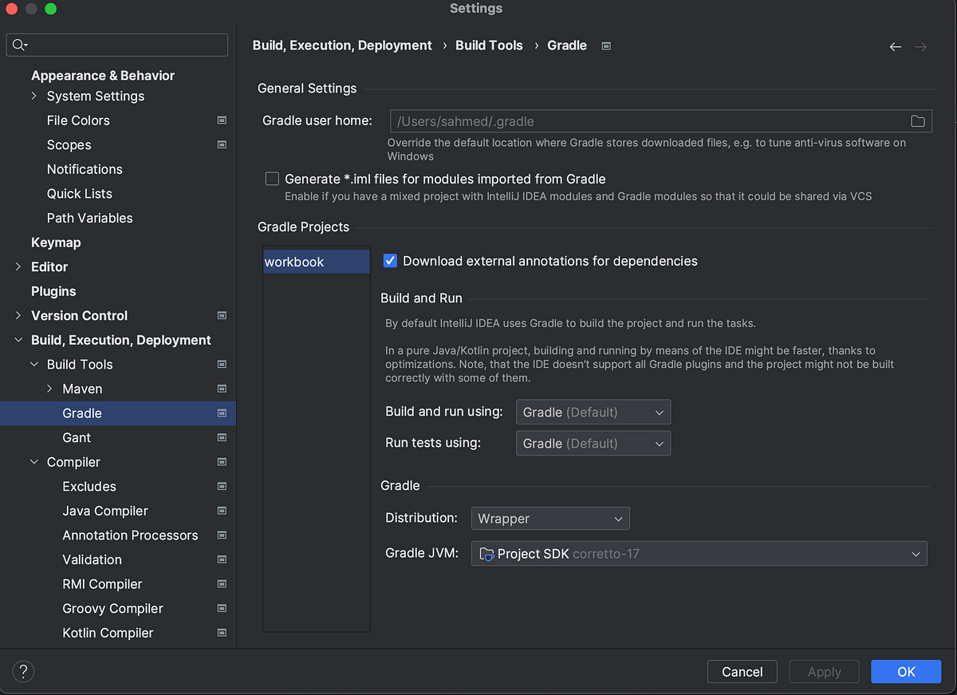
Task: Select the workbook project in Gradle Projects
Action: coord(316,261)
